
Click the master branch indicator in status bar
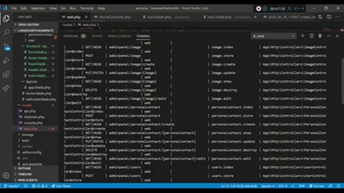click(x=12, y=186)
